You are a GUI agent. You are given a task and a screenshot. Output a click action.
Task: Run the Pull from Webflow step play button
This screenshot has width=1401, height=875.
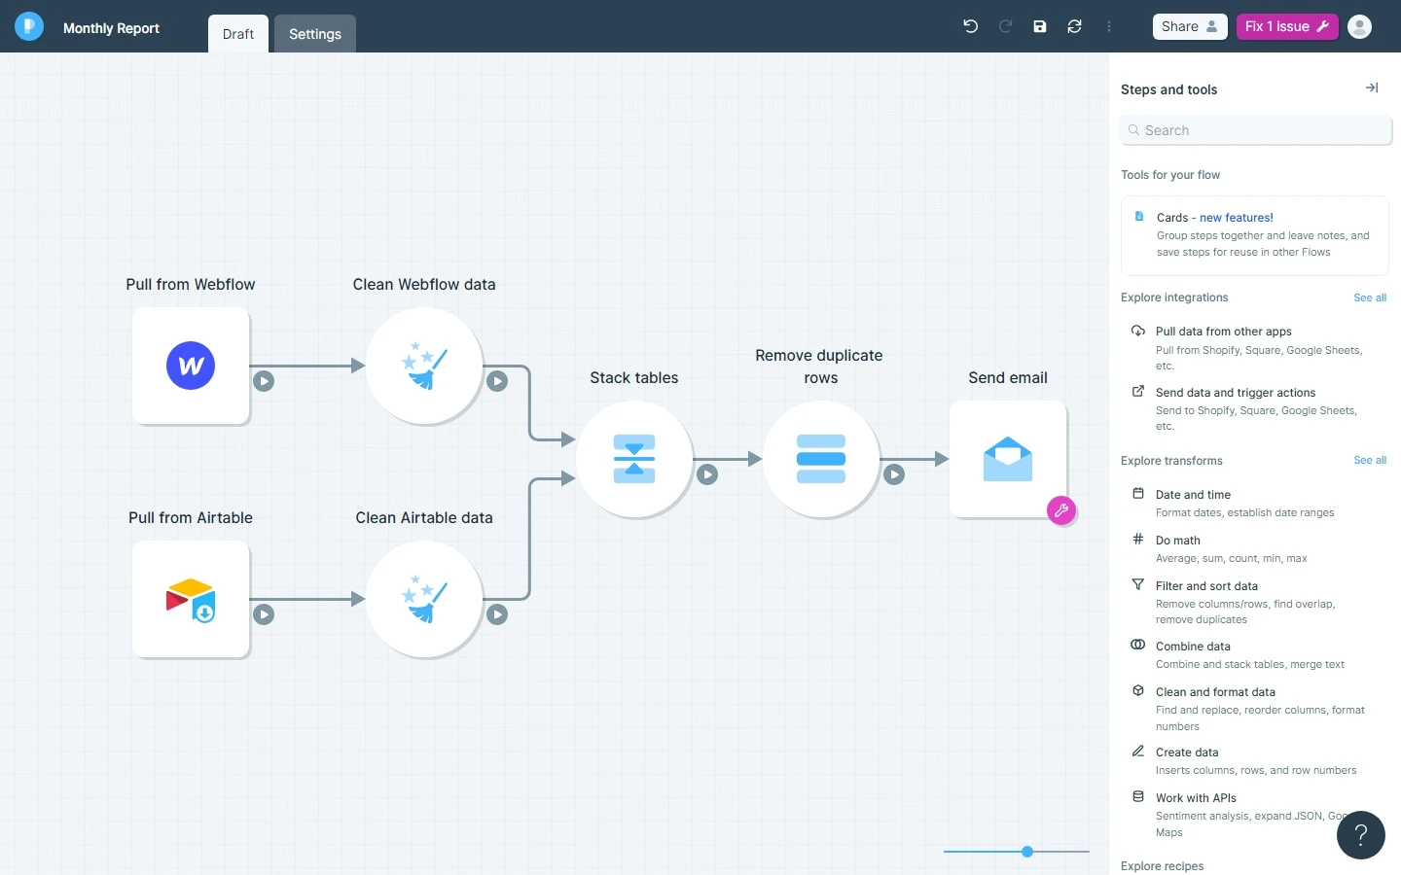[264, 381]
